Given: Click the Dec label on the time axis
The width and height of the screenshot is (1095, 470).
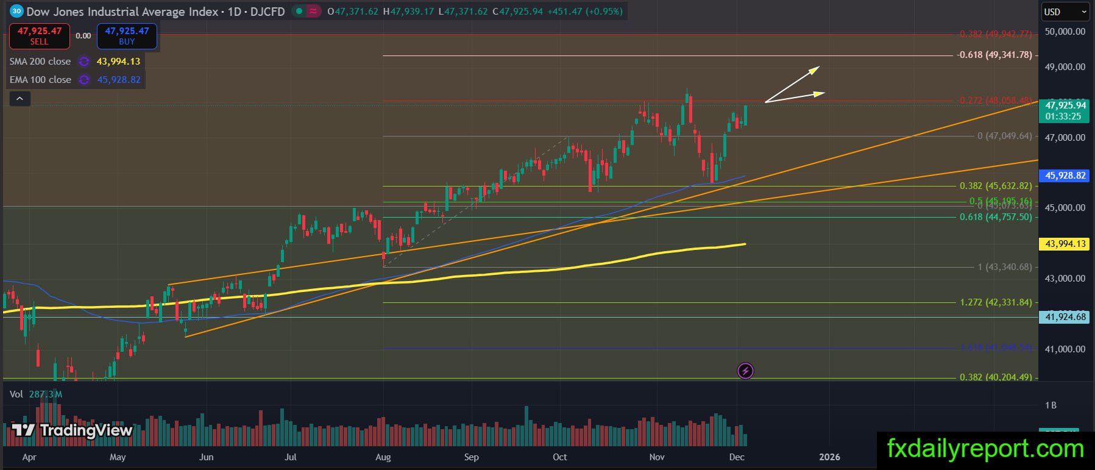Looking at the screenshot, I should click(737, 457).
